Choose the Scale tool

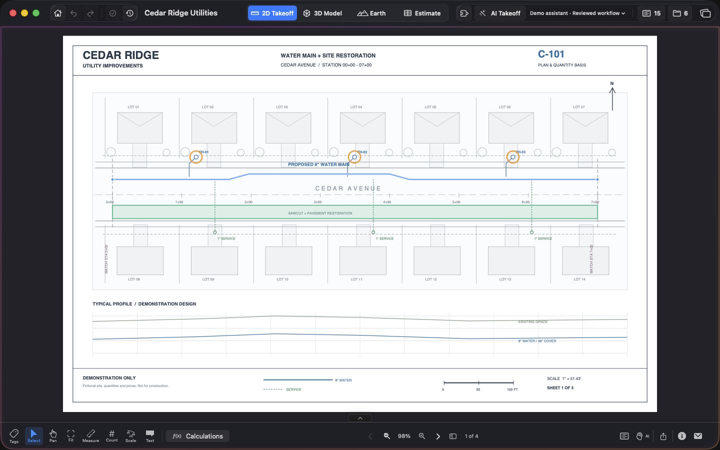(x=131, y=435)
